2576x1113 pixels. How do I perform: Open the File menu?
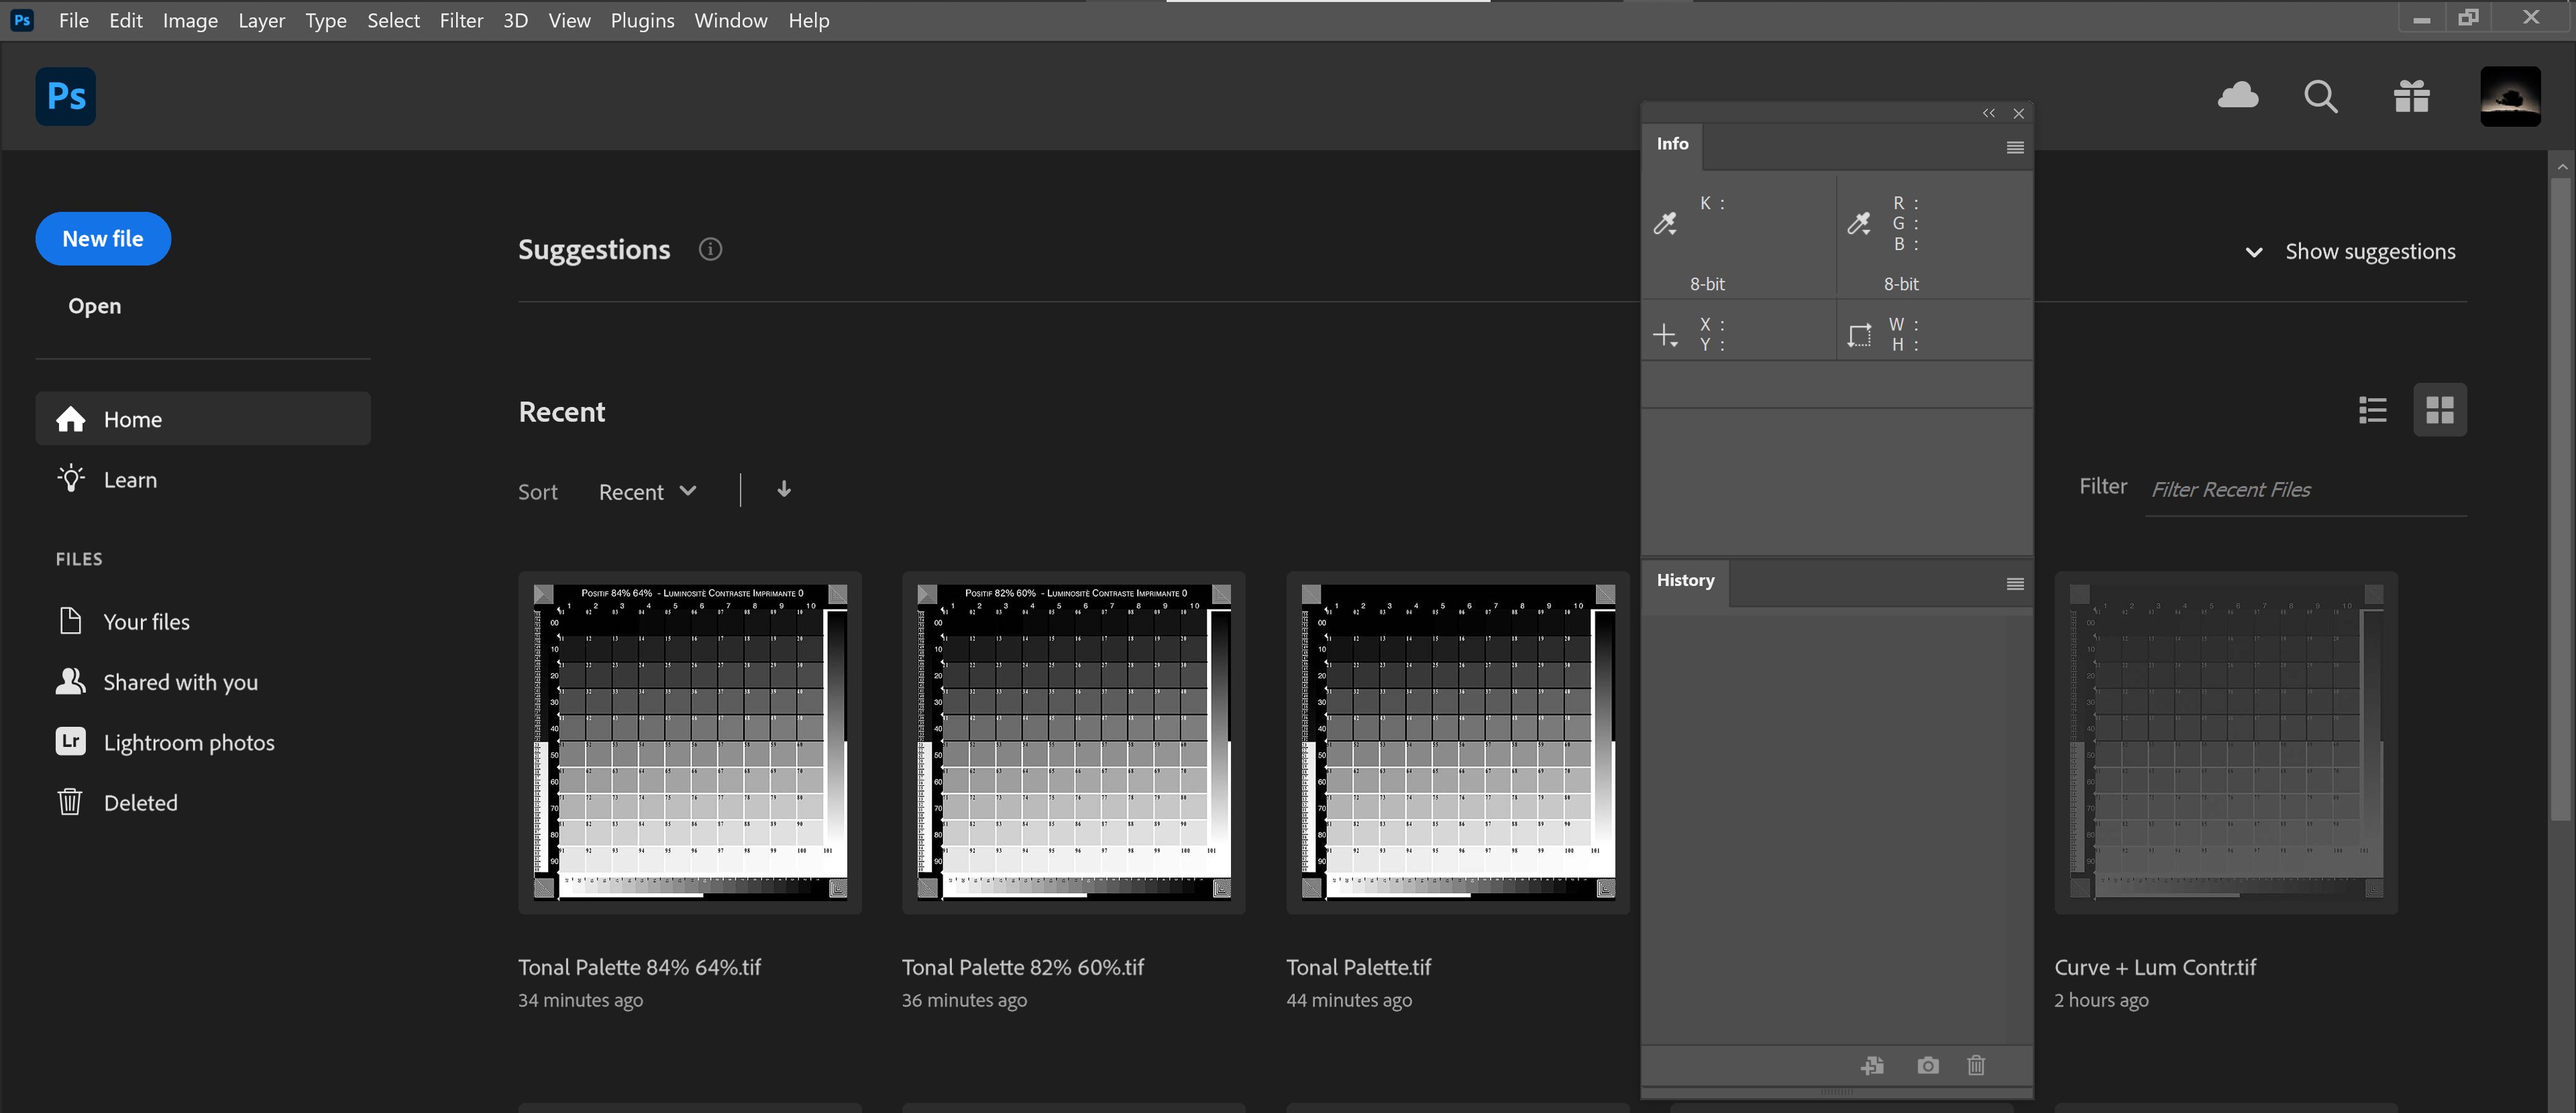[74, 19]
